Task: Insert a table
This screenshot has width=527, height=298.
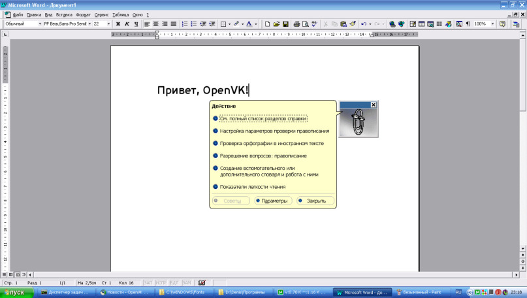Action: (x=421, y=24)
